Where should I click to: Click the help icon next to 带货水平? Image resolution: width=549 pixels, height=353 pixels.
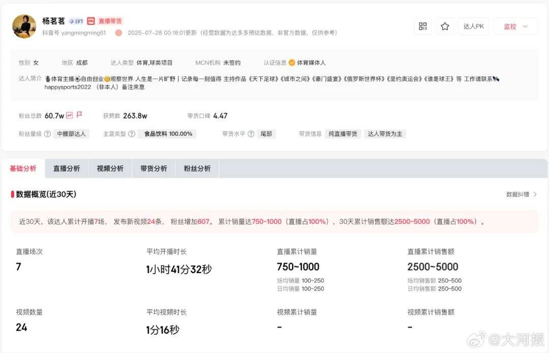[250, 134]
